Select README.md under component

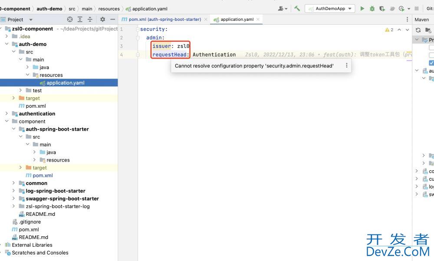tap(40, 214)
